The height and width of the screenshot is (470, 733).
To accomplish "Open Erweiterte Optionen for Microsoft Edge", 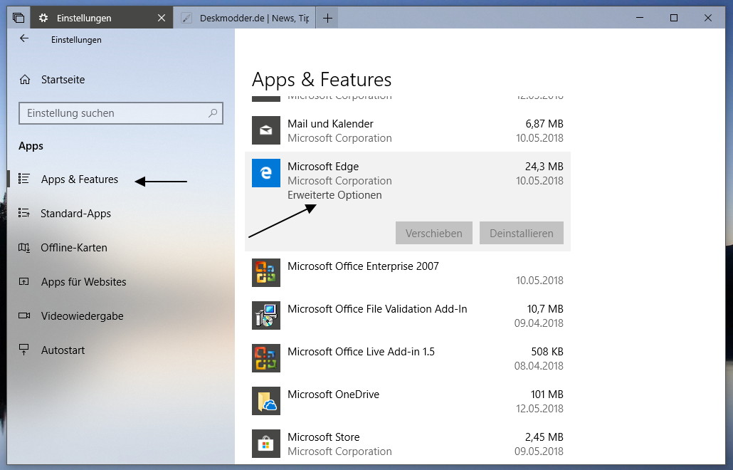I will tap(334, 195).
